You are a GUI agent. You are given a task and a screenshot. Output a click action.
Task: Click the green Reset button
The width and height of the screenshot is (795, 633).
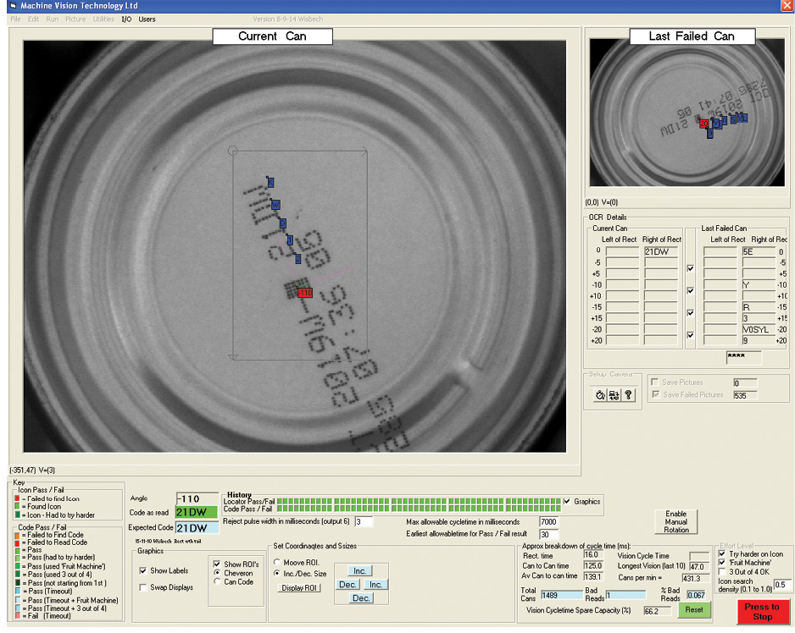[x=694, y=609]
